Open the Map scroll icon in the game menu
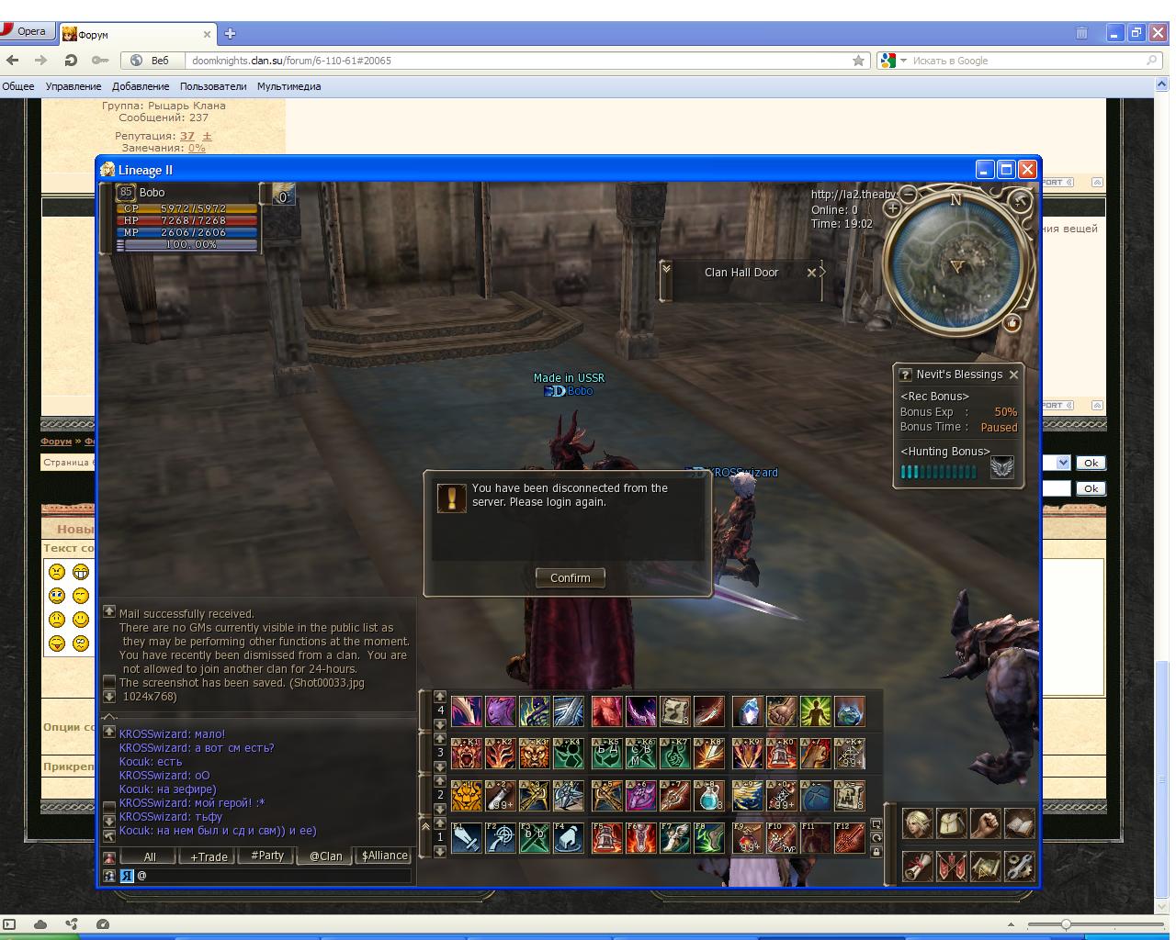Image resolution: width=1176 pixels, height=940 pixels. pyautogui.click(x=985, y=866)
